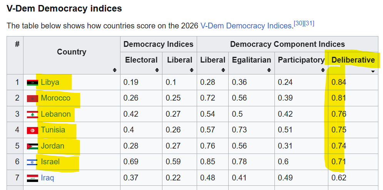The width and height of the screenshot is (383, 190).
Task: Click the Libya flag icon
Action: click(32, 83)
